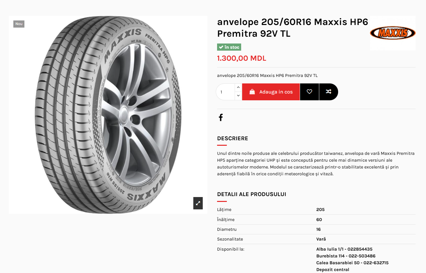Expand tire image with fullscreen arrows icon
The height and width of the screenshot is (273, 426).
click(198, 203)
